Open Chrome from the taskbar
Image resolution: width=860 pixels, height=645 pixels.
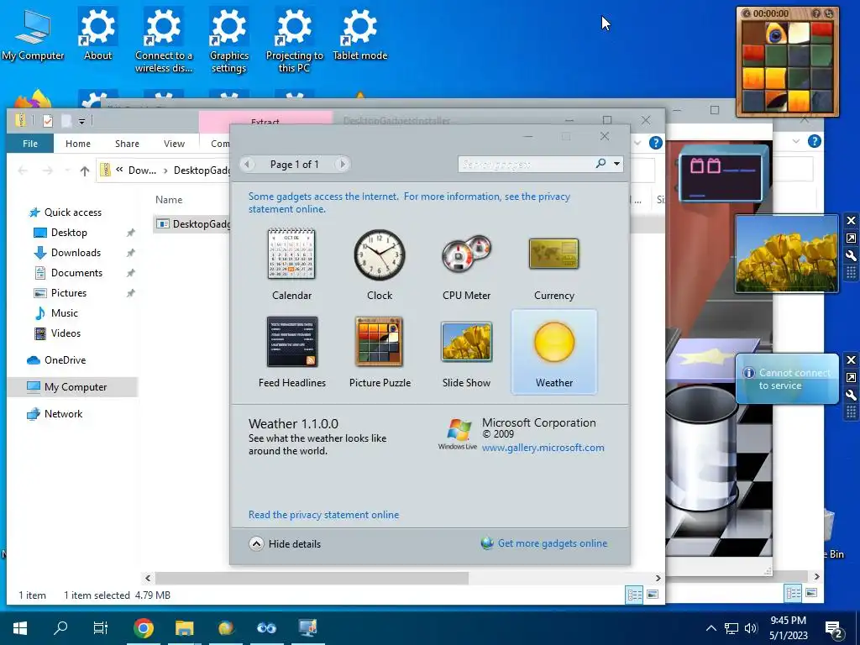pos(143,628)
